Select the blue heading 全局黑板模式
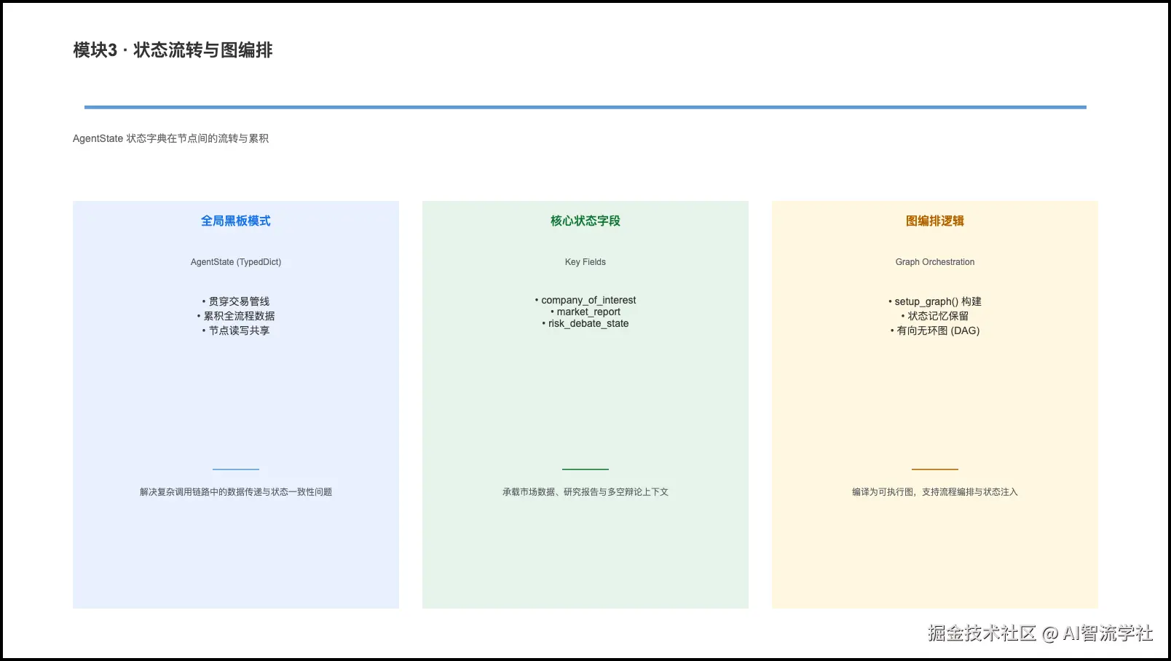 pos(236,221)
